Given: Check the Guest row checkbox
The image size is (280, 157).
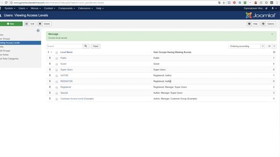Looking at the screenshot, I should coord(56,64).
